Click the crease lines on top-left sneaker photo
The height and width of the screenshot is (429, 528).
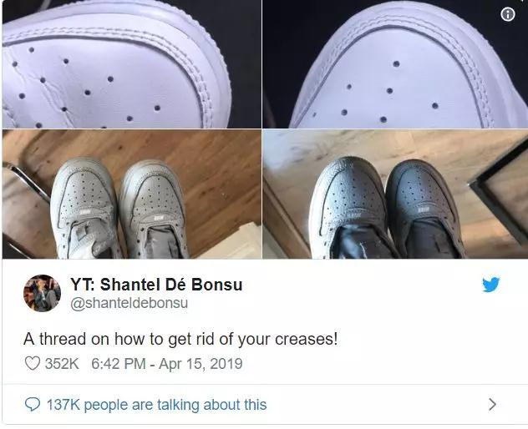[52, 91]
